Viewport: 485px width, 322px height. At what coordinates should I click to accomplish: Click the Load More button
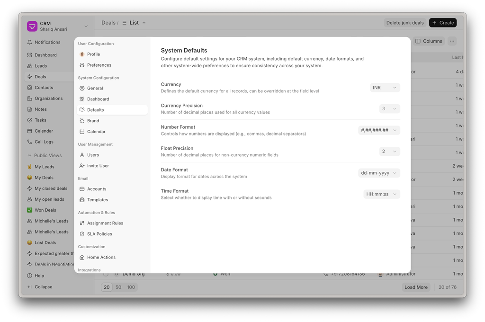(x=416, y=287)
